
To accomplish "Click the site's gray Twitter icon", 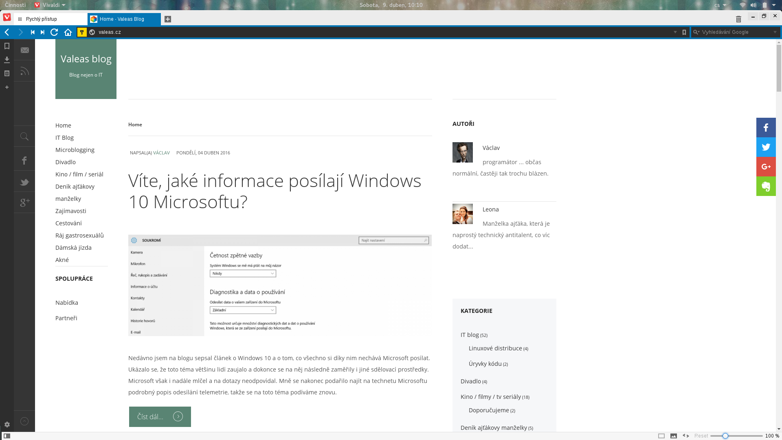I will click(24, 182).
